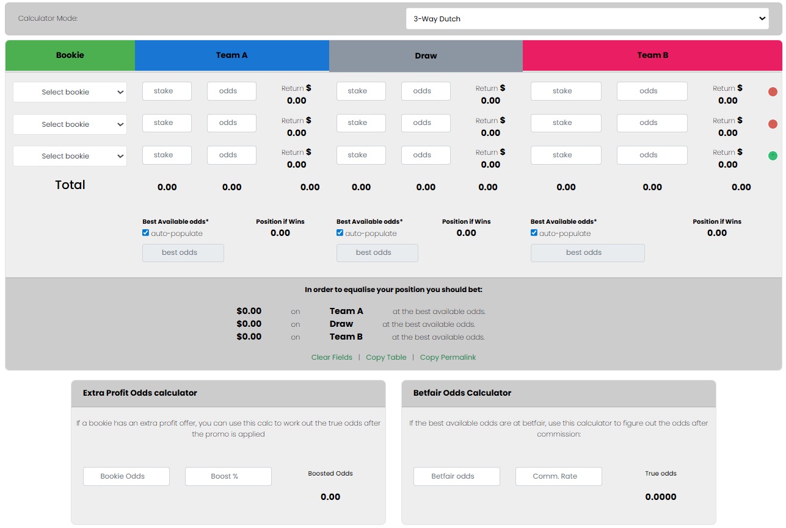
Task: Open the bottom Select bookie dropdown
Action: 69,155
